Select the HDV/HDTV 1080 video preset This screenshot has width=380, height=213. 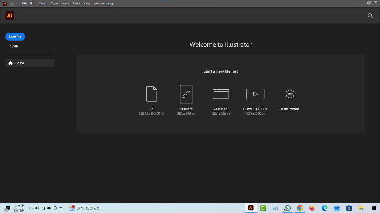tap(255, 94)
